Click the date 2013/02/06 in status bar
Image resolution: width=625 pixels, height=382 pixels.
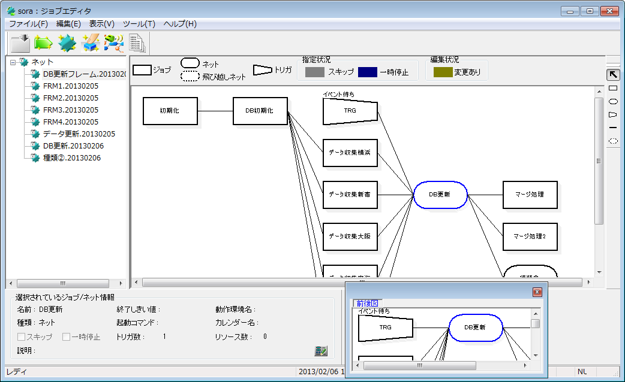(x=318, y=372)
